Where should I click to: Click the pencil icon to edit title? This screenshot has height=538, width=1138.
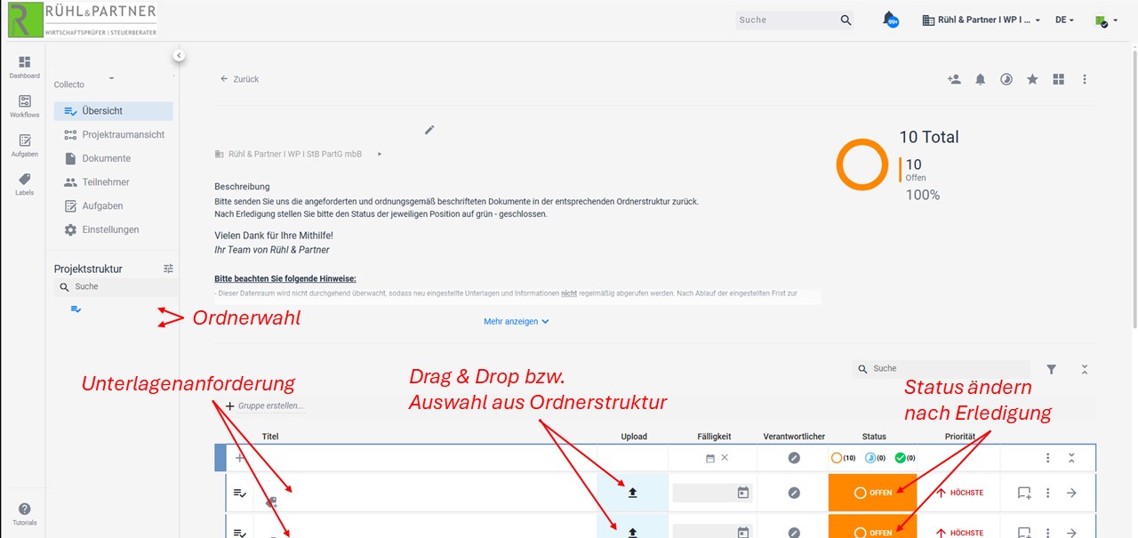tap(429, 130)
